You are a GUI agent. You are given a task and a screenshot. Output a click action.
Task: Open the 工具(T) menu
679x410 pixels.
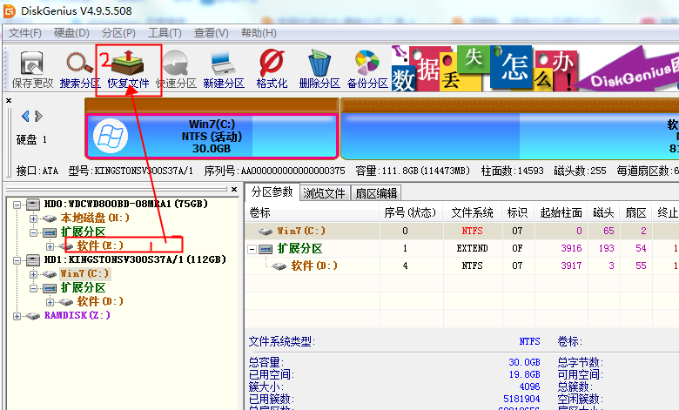pyautogui.click(x=165, y=33)
